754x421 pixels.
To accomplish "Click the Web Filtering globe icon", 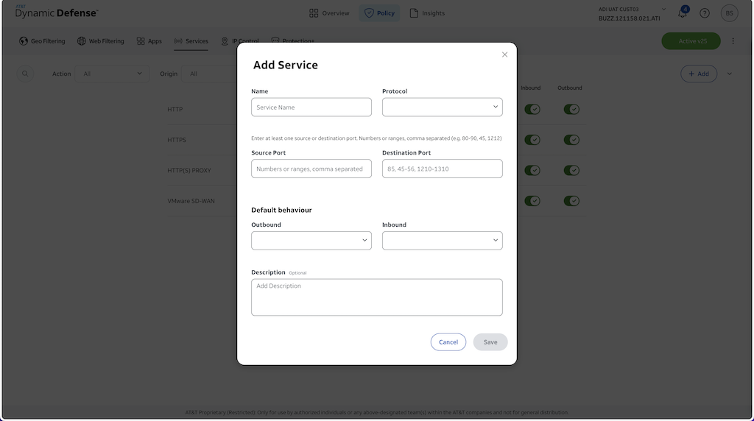I will pos(81,41).
